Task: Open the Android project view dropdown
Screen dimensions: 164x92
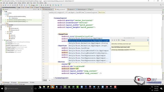Action: pyautogui.click(x=10, y=9)
